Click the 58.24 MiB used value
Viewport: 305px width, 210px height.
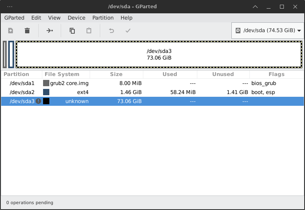tap(183, 92)
